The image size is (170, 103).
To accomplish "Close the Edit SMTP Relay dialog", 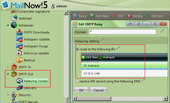I will coord(163,24).
